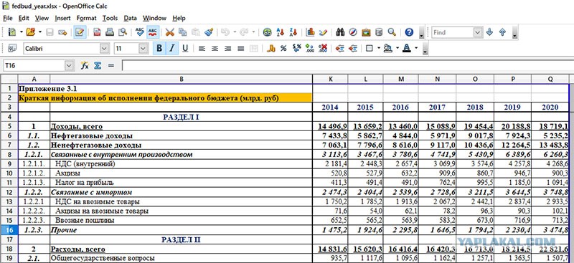This screenshot has width=574, height=263.
Task: Run the Spelling check icon
Action: tap(139, 32)
